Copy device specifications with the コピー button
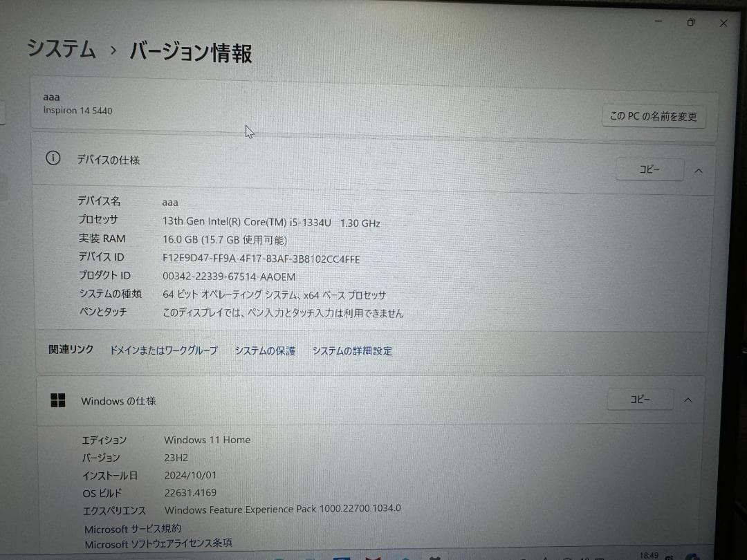Screen dimensions: 747x560 [649, 169]
